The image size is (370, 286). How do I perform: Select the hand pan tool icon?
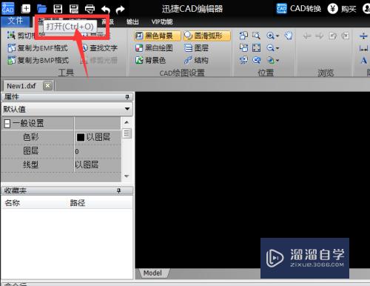point(288,36)
